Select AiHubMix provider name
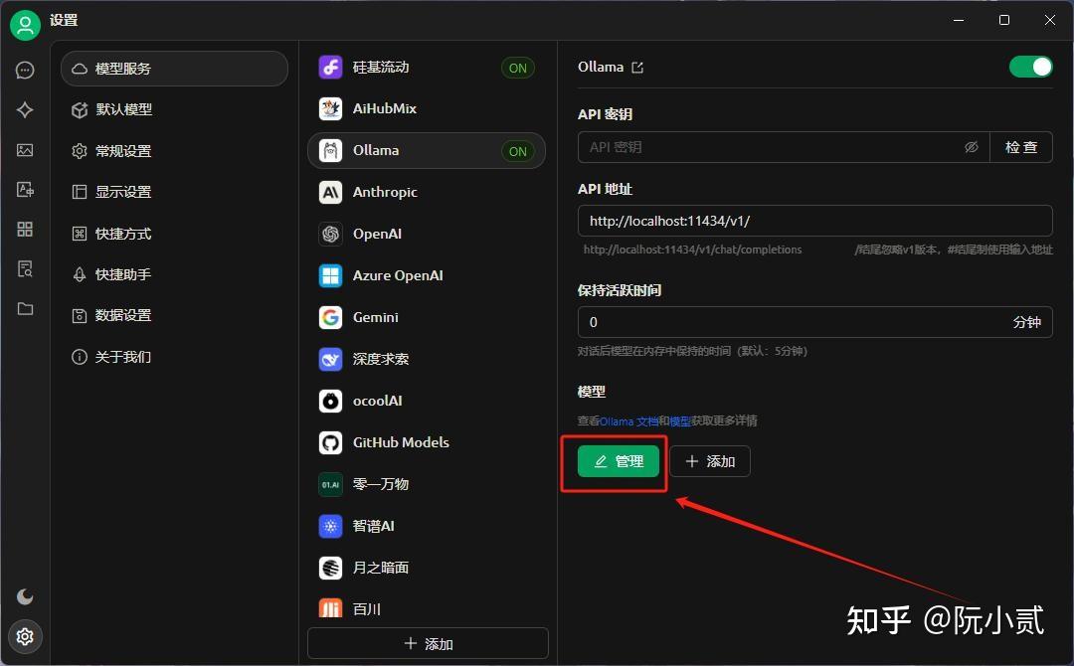This screenshot has width=1074, height=666. tap(384, 108)
